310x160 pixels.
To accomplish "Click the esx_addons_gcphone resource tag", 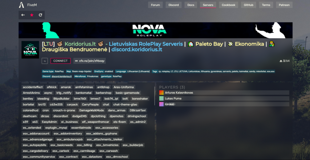I will pyautogui.click(x=102, y=134).
